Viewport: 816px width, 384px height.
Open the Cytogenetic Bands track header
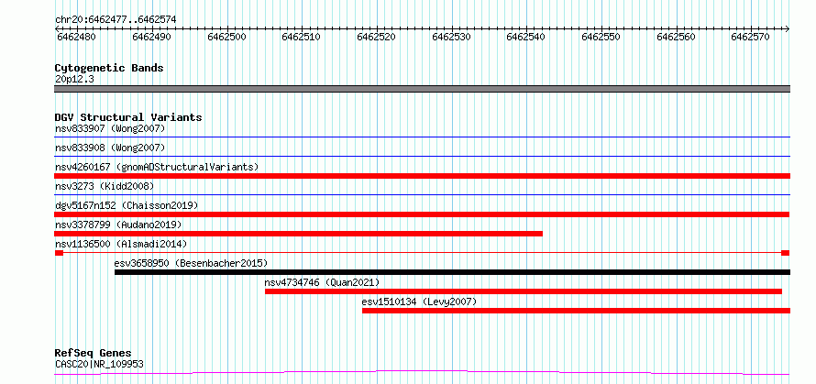109,68
